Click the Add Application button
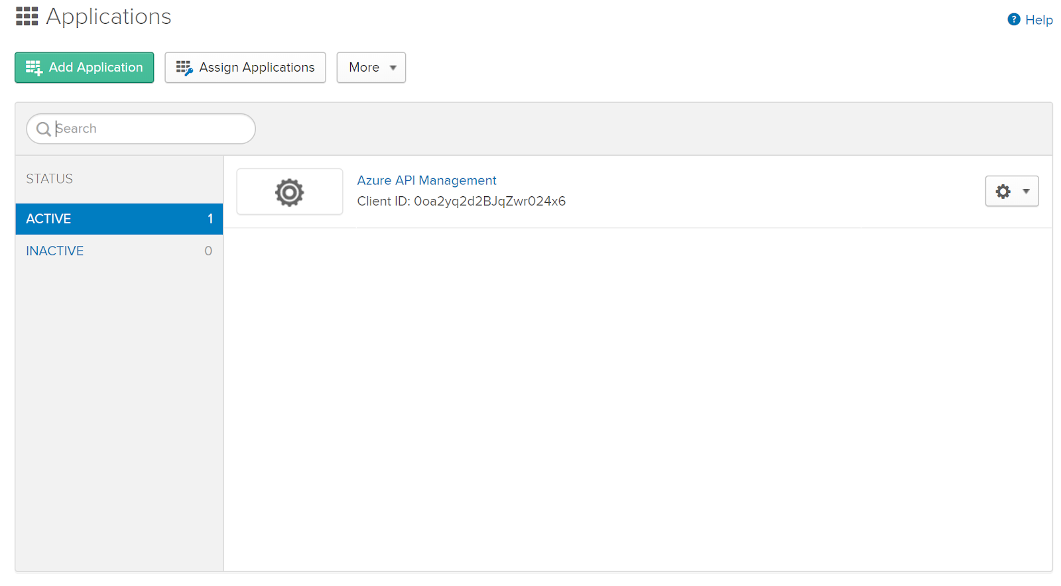The image size is (1061, 586). 84,68
